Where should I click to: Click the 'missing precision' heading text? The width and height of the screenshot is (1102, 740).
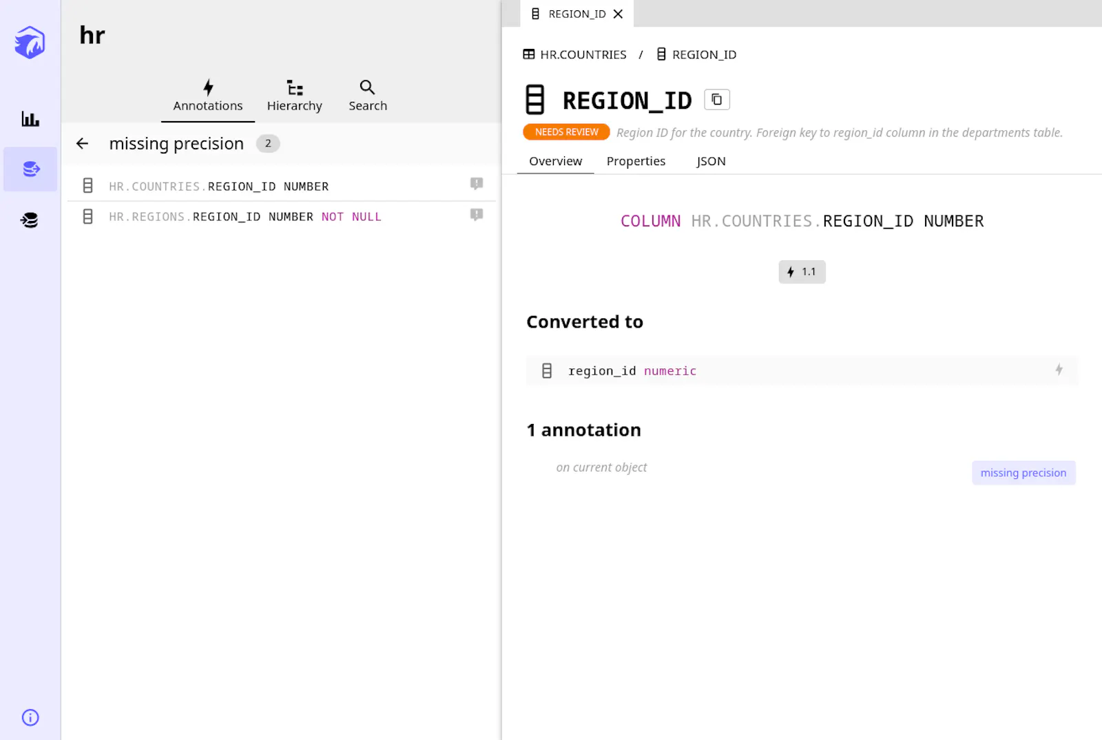click(176, 143)
